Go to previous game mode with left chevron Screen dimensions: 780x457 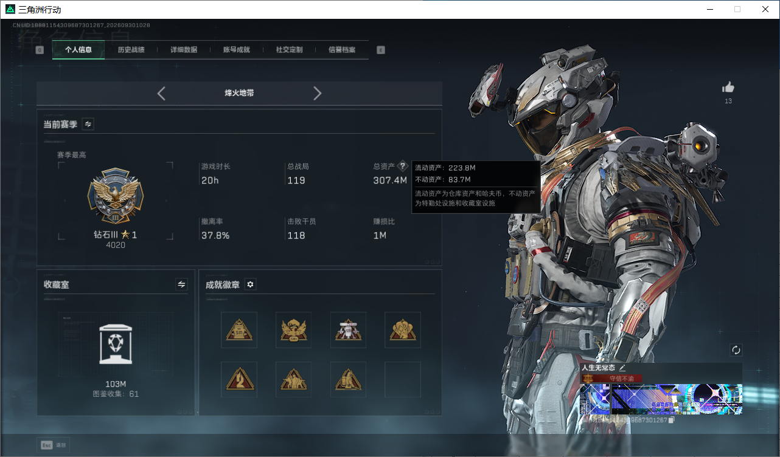[x=161, y=93]
